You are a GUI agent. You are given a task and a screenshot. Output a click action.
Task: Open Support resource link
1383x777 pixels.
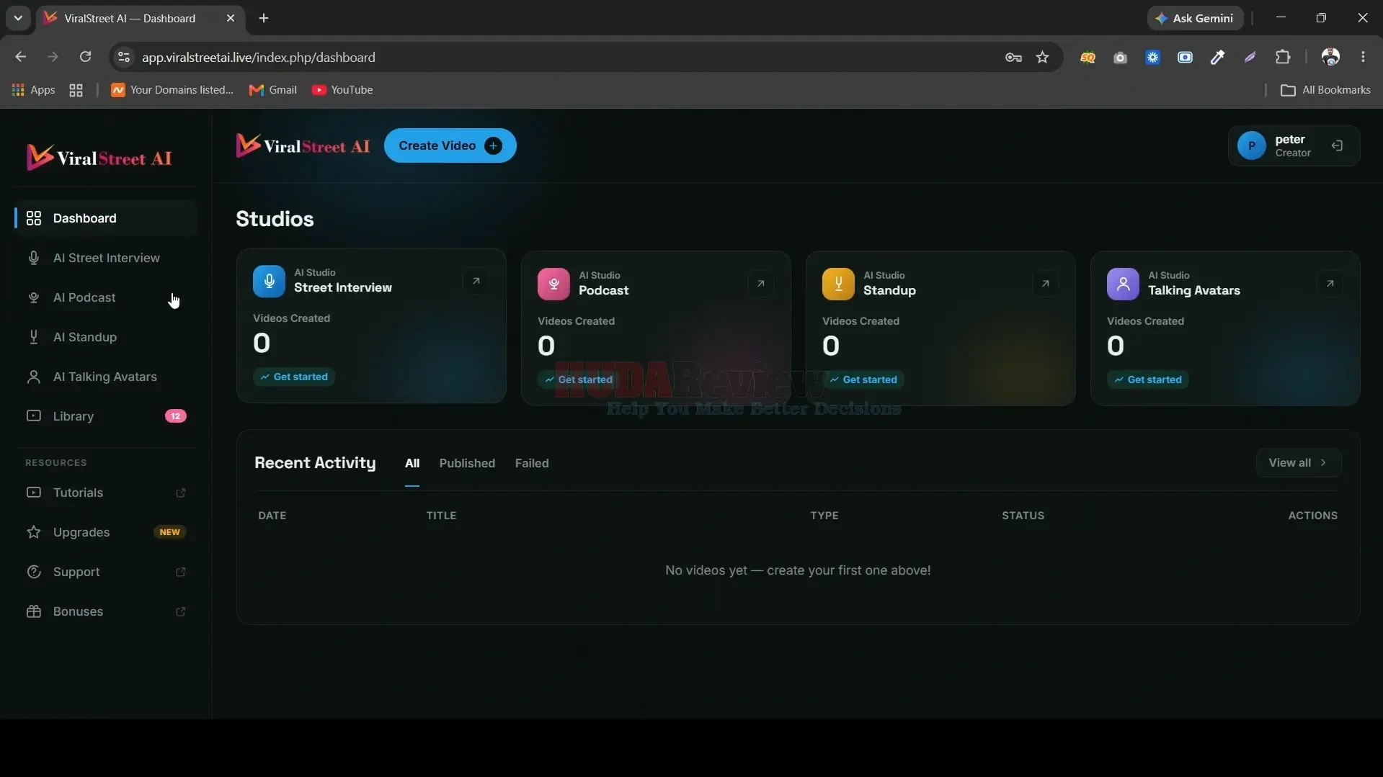pyautogui.click(x=106, y=572)
